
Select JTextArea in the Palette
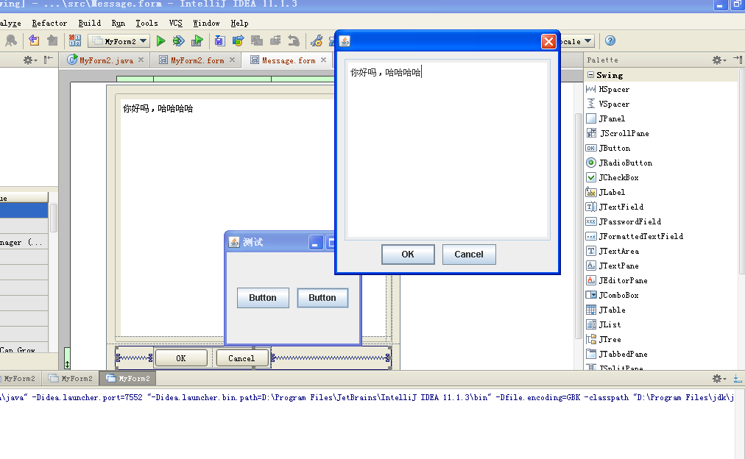(612, 251)
